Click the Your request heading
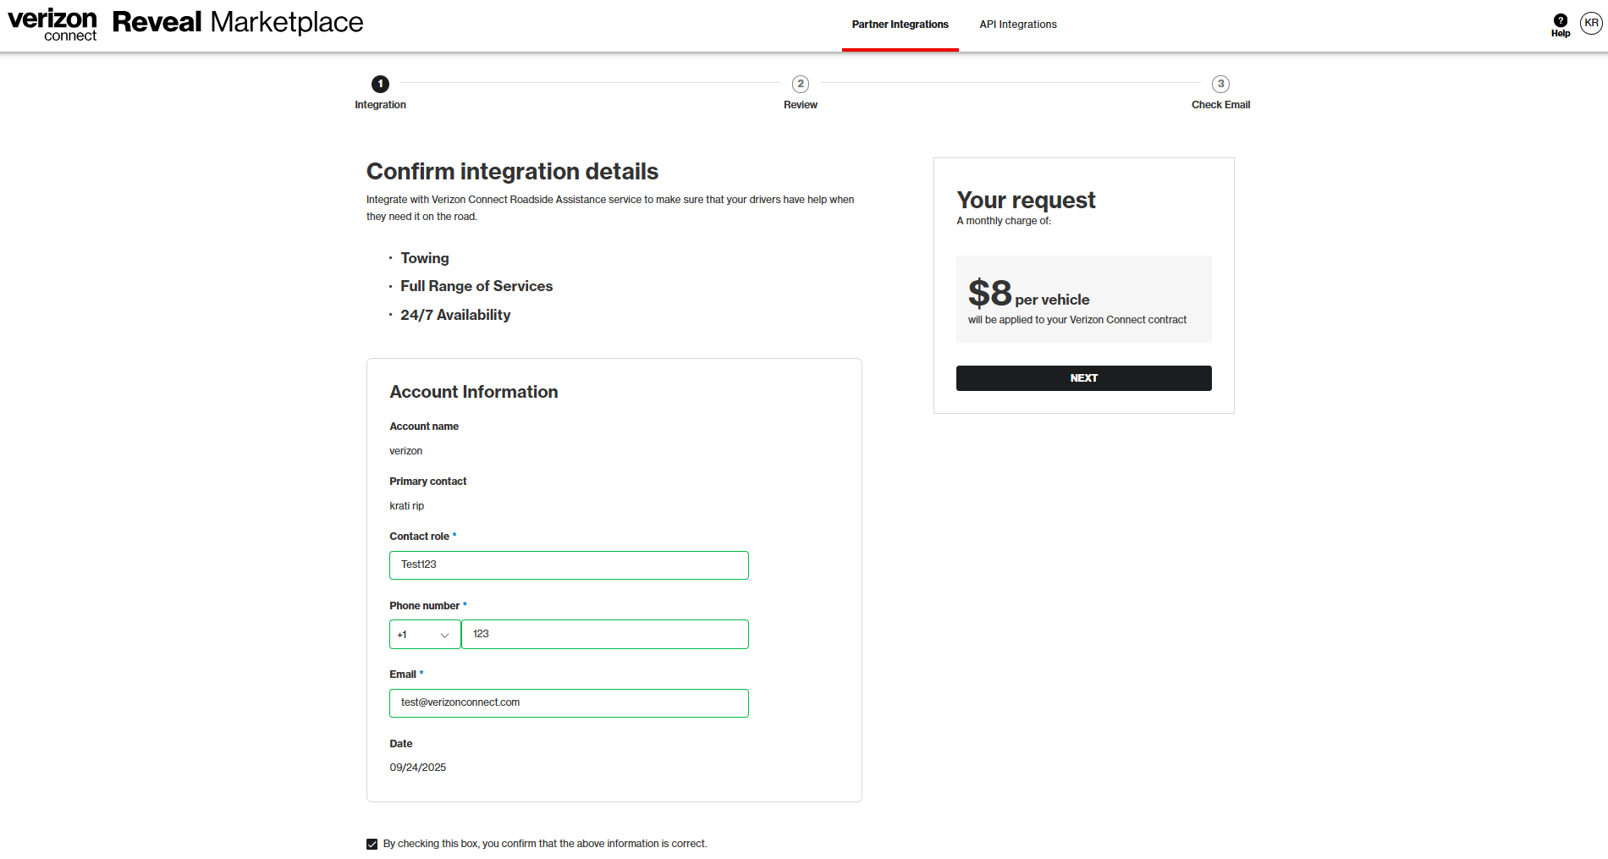The width and height of the screenshot is (1608, 859). point(1026,200)
